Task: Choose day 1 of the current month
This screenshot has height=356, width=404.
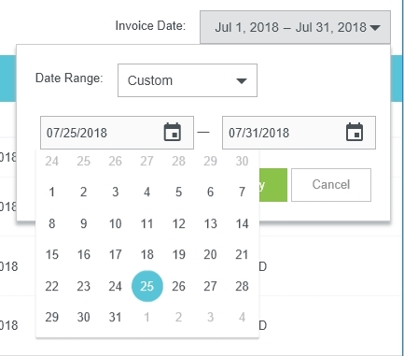Action: (51, 192)
